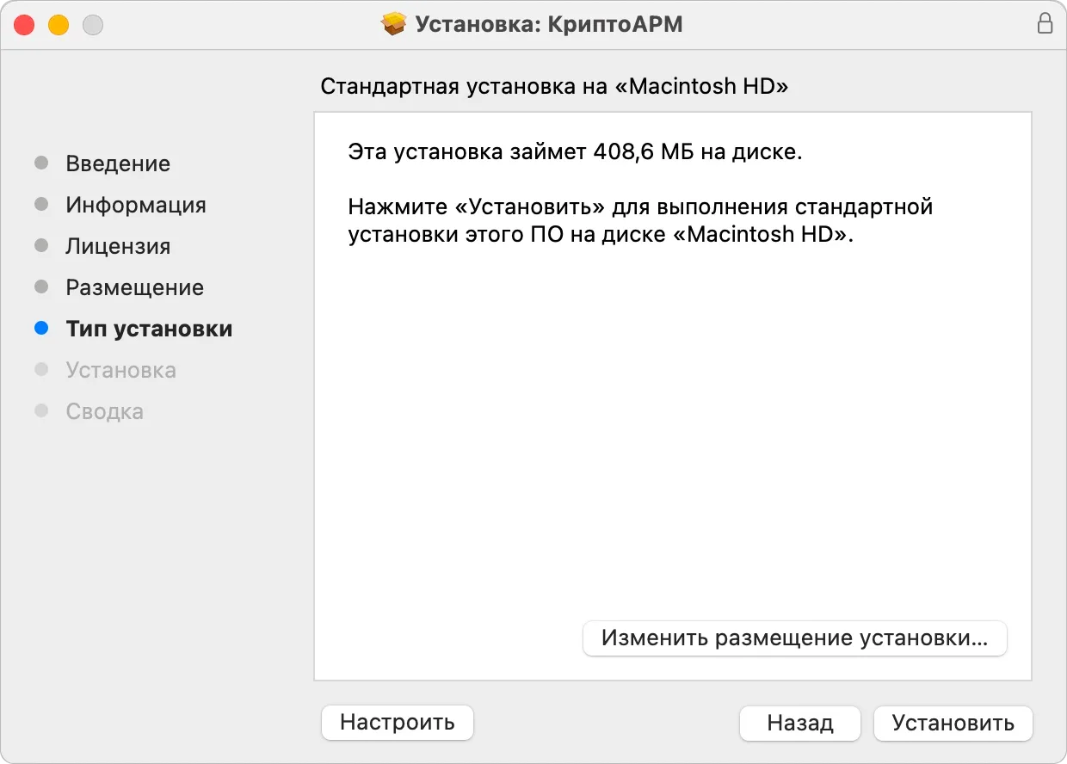This screenshot has width=1067, height=764.
Task: Click the yellow minimize button
Action: pos(58,25)
